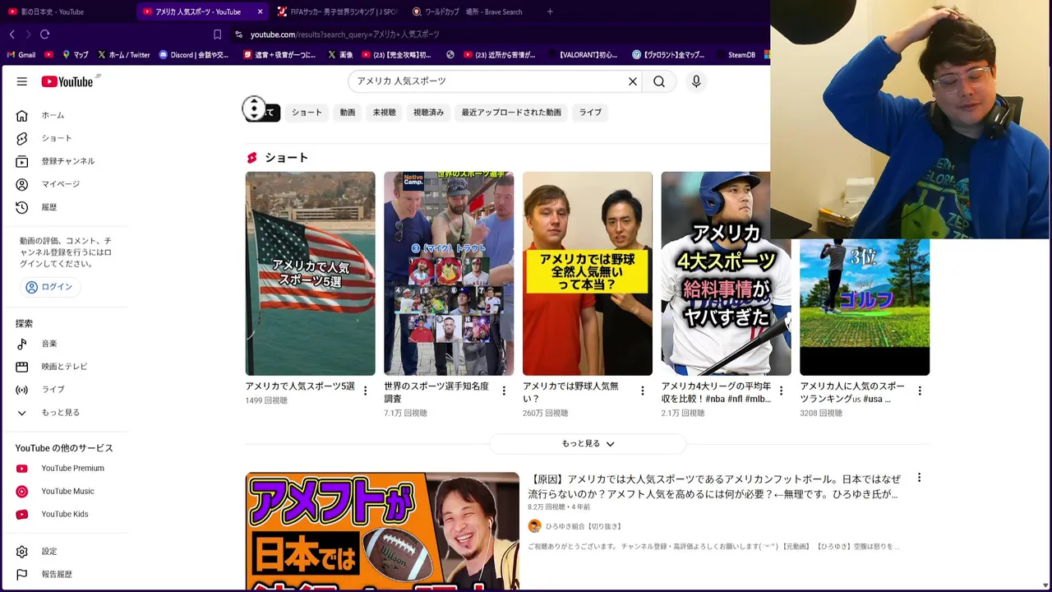Viewport: 1052px width, 592px height.
Task: Open the YouTube hamburger guide menu
Action: click(22, 81)
